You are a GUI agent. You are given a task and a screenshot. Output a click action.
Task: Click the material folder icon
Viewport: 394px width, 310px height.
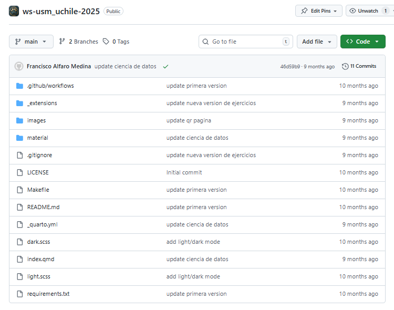point(19,138)
